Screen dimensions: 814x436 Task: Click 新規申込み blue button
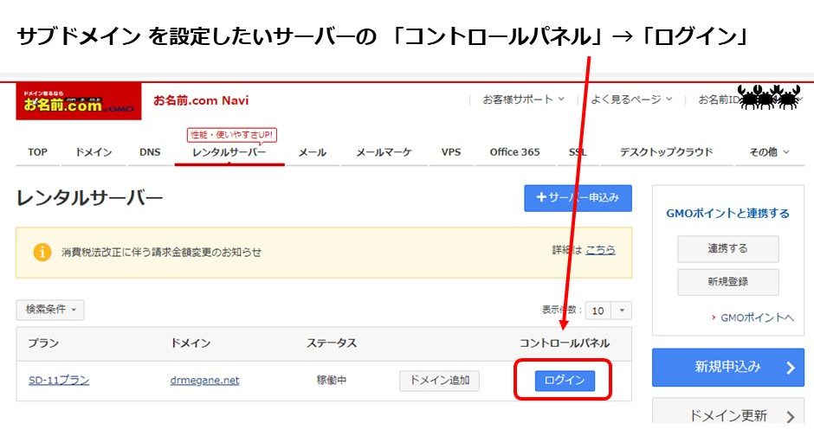click(727, 368)
